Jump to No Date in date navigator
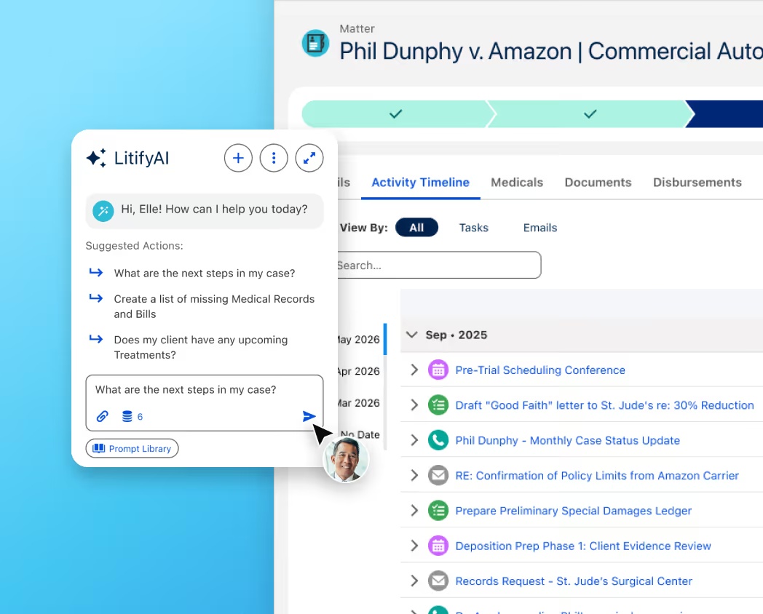763x614 pixels. tap(360, 434)
